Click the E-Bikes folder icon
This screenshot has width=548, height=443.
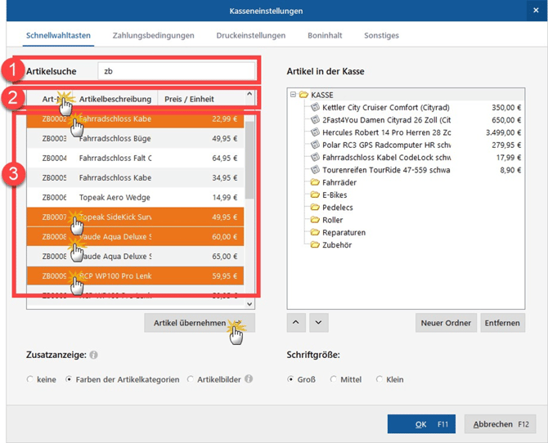pos(315,195)
